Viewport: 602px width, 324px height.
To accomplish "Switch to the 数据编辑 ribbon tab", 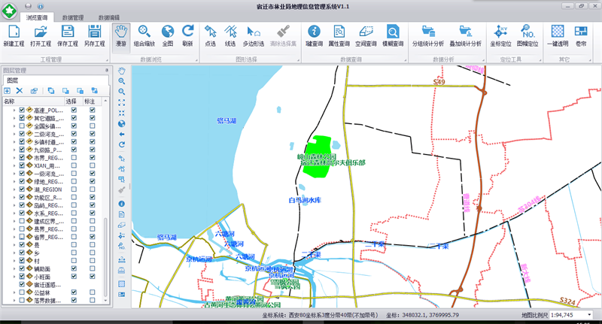I will pos(109,17).
